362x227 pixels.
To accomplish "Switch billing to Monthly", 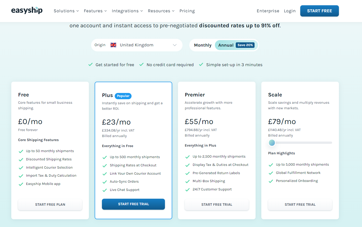I will (203, 45).
